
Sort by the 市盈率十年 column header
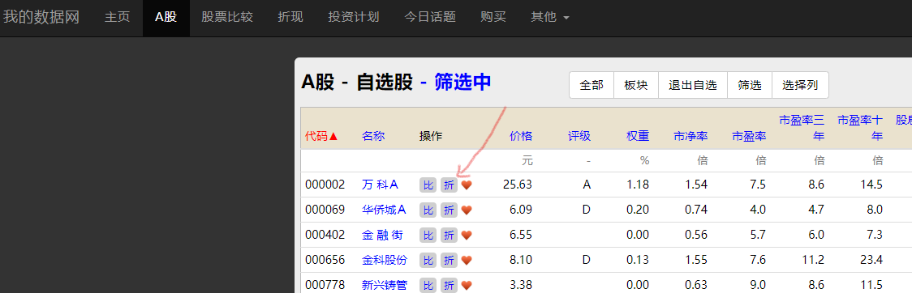(860, 128)
